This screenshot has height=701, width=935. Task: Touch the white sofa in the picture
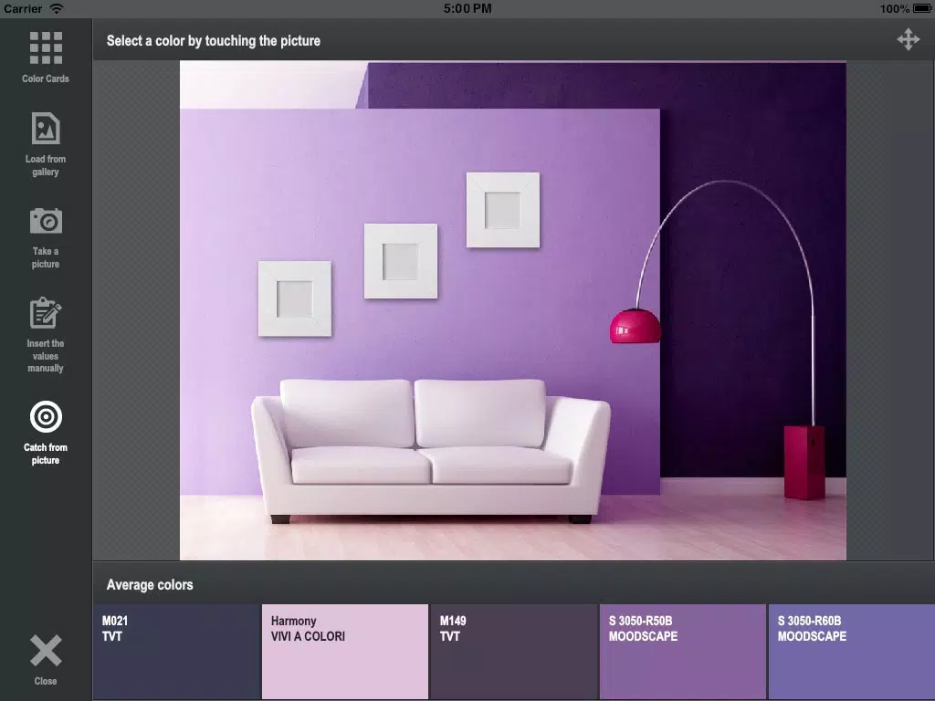431,451
